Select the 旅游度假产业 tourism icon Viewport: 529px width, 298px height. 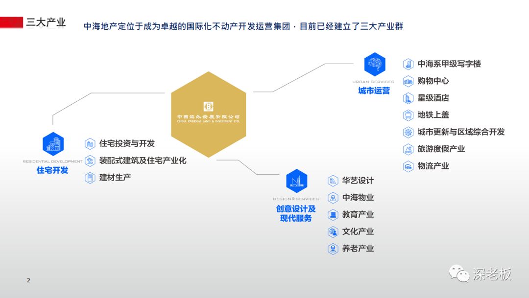pos(408,149)
